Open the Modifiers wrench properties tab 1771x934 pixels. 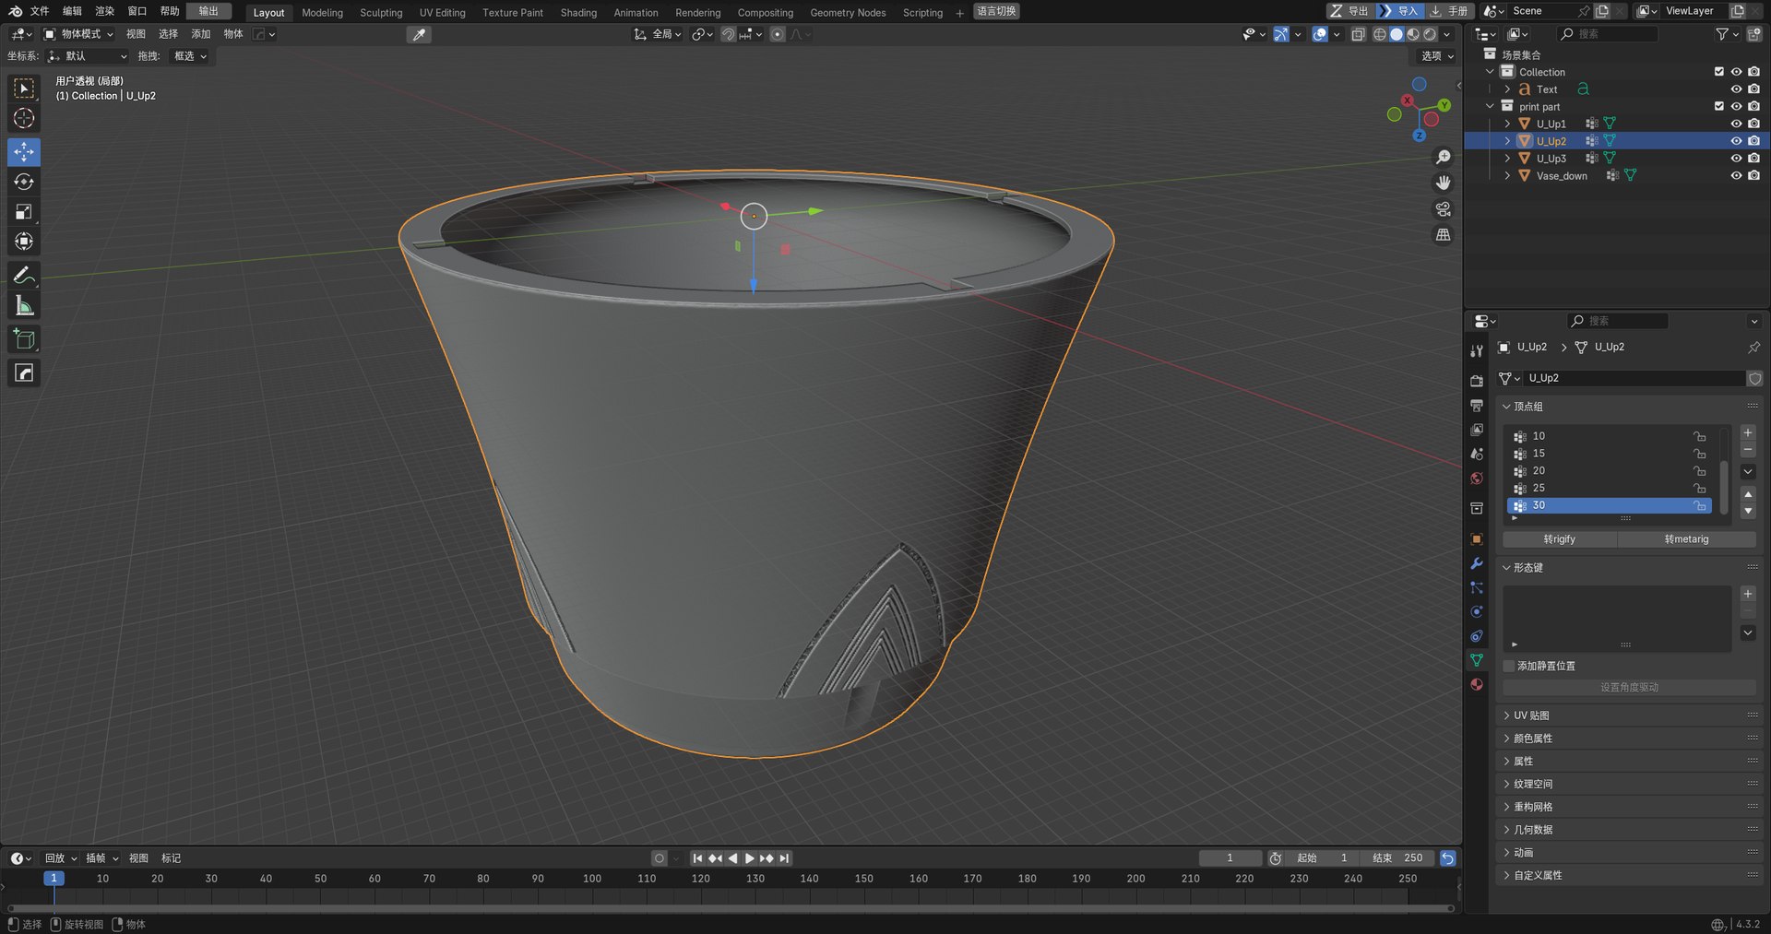pyautogui.click(x=1477, y=563)
